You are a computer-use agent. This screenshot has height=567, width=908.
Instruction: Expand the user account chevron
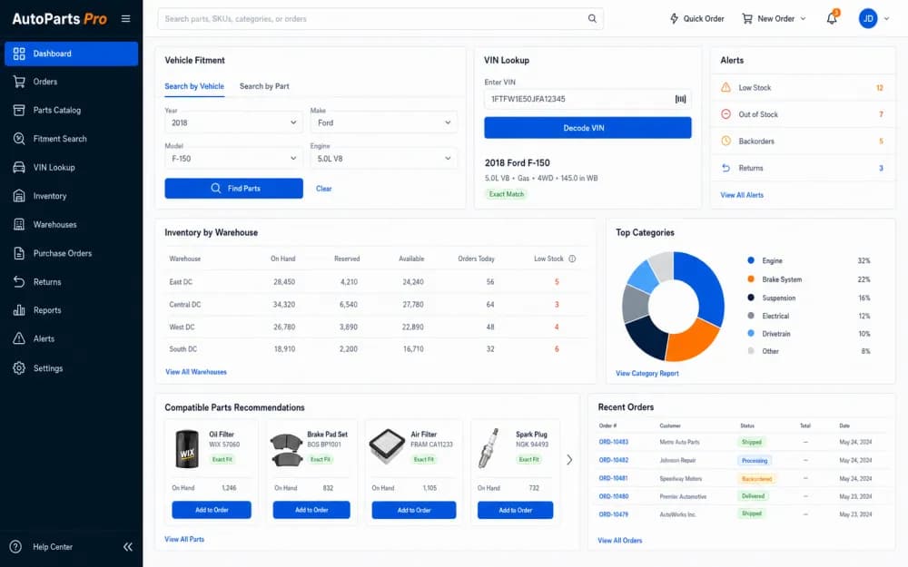click(x=886, y=18)
